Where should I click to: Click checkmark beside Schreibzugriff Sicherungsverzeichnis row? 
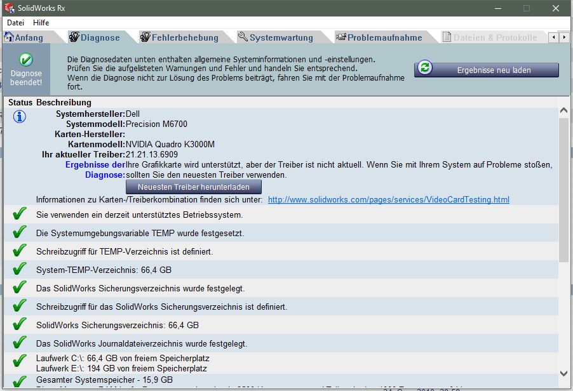pyautogui.click(x=19, y=305)
